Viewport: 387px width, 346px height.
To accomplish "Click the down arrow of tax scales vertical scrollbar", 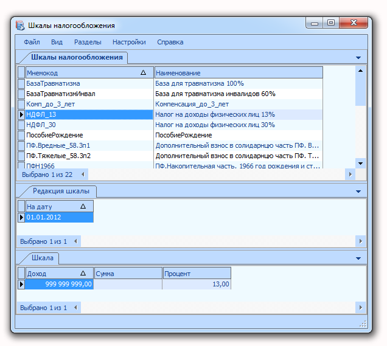I will [x=360, y=164].
